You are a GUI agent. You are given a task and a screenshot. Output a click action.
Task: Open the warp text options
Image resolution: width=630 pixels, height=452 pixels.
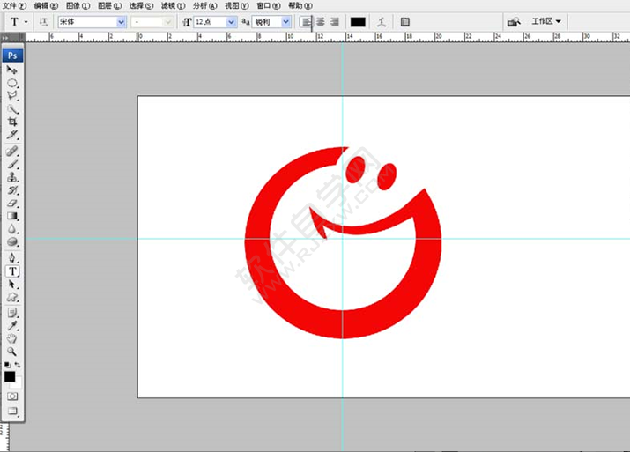(x=381, y=21)
